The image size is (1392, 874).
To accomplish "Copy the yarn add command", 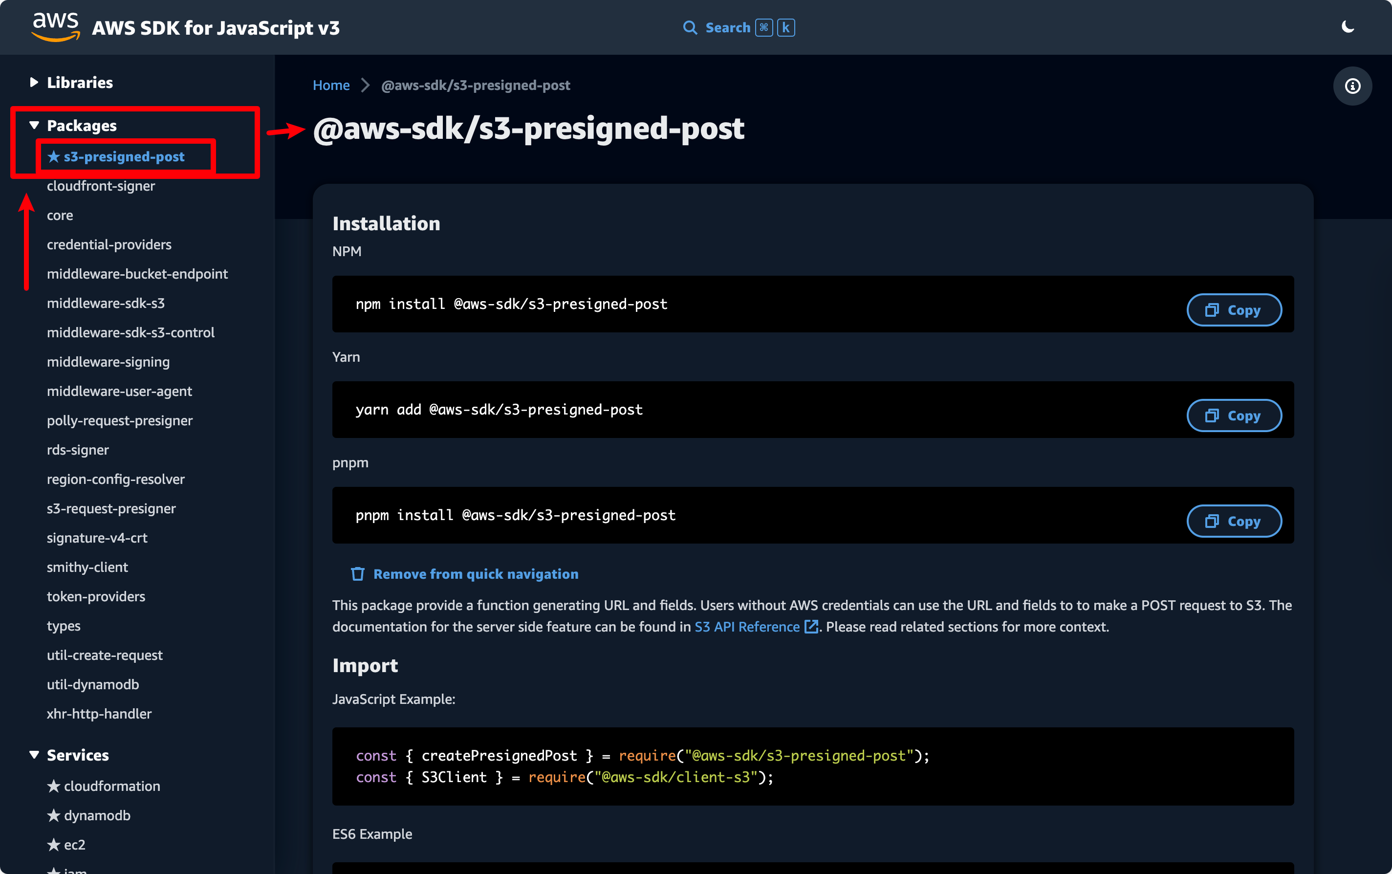I will point(1234,415).
